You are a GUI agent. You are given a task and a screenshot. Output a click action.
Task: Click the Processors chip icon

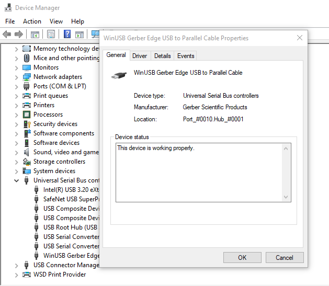27,115
